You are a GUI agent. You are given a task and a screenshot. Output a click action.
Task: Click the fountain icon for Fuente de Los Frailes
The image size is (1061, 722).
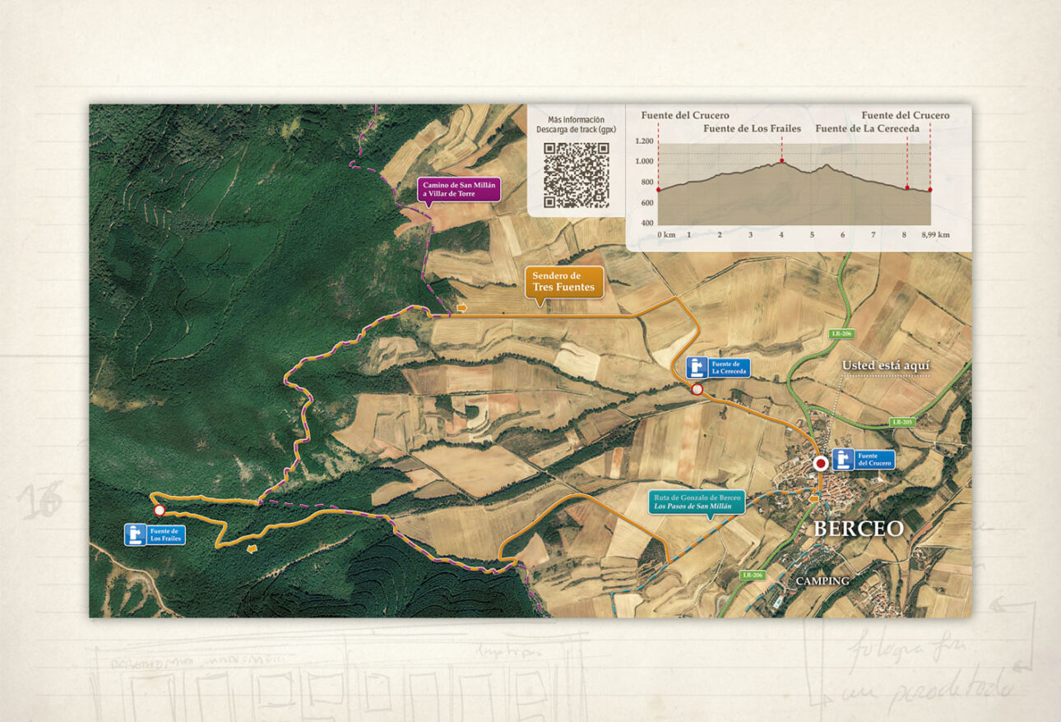pyautogui.click(x=136, y=535)
